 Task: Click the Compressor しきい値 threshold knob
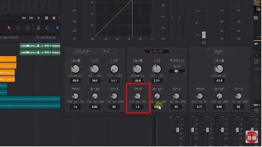tap(137, 69)
